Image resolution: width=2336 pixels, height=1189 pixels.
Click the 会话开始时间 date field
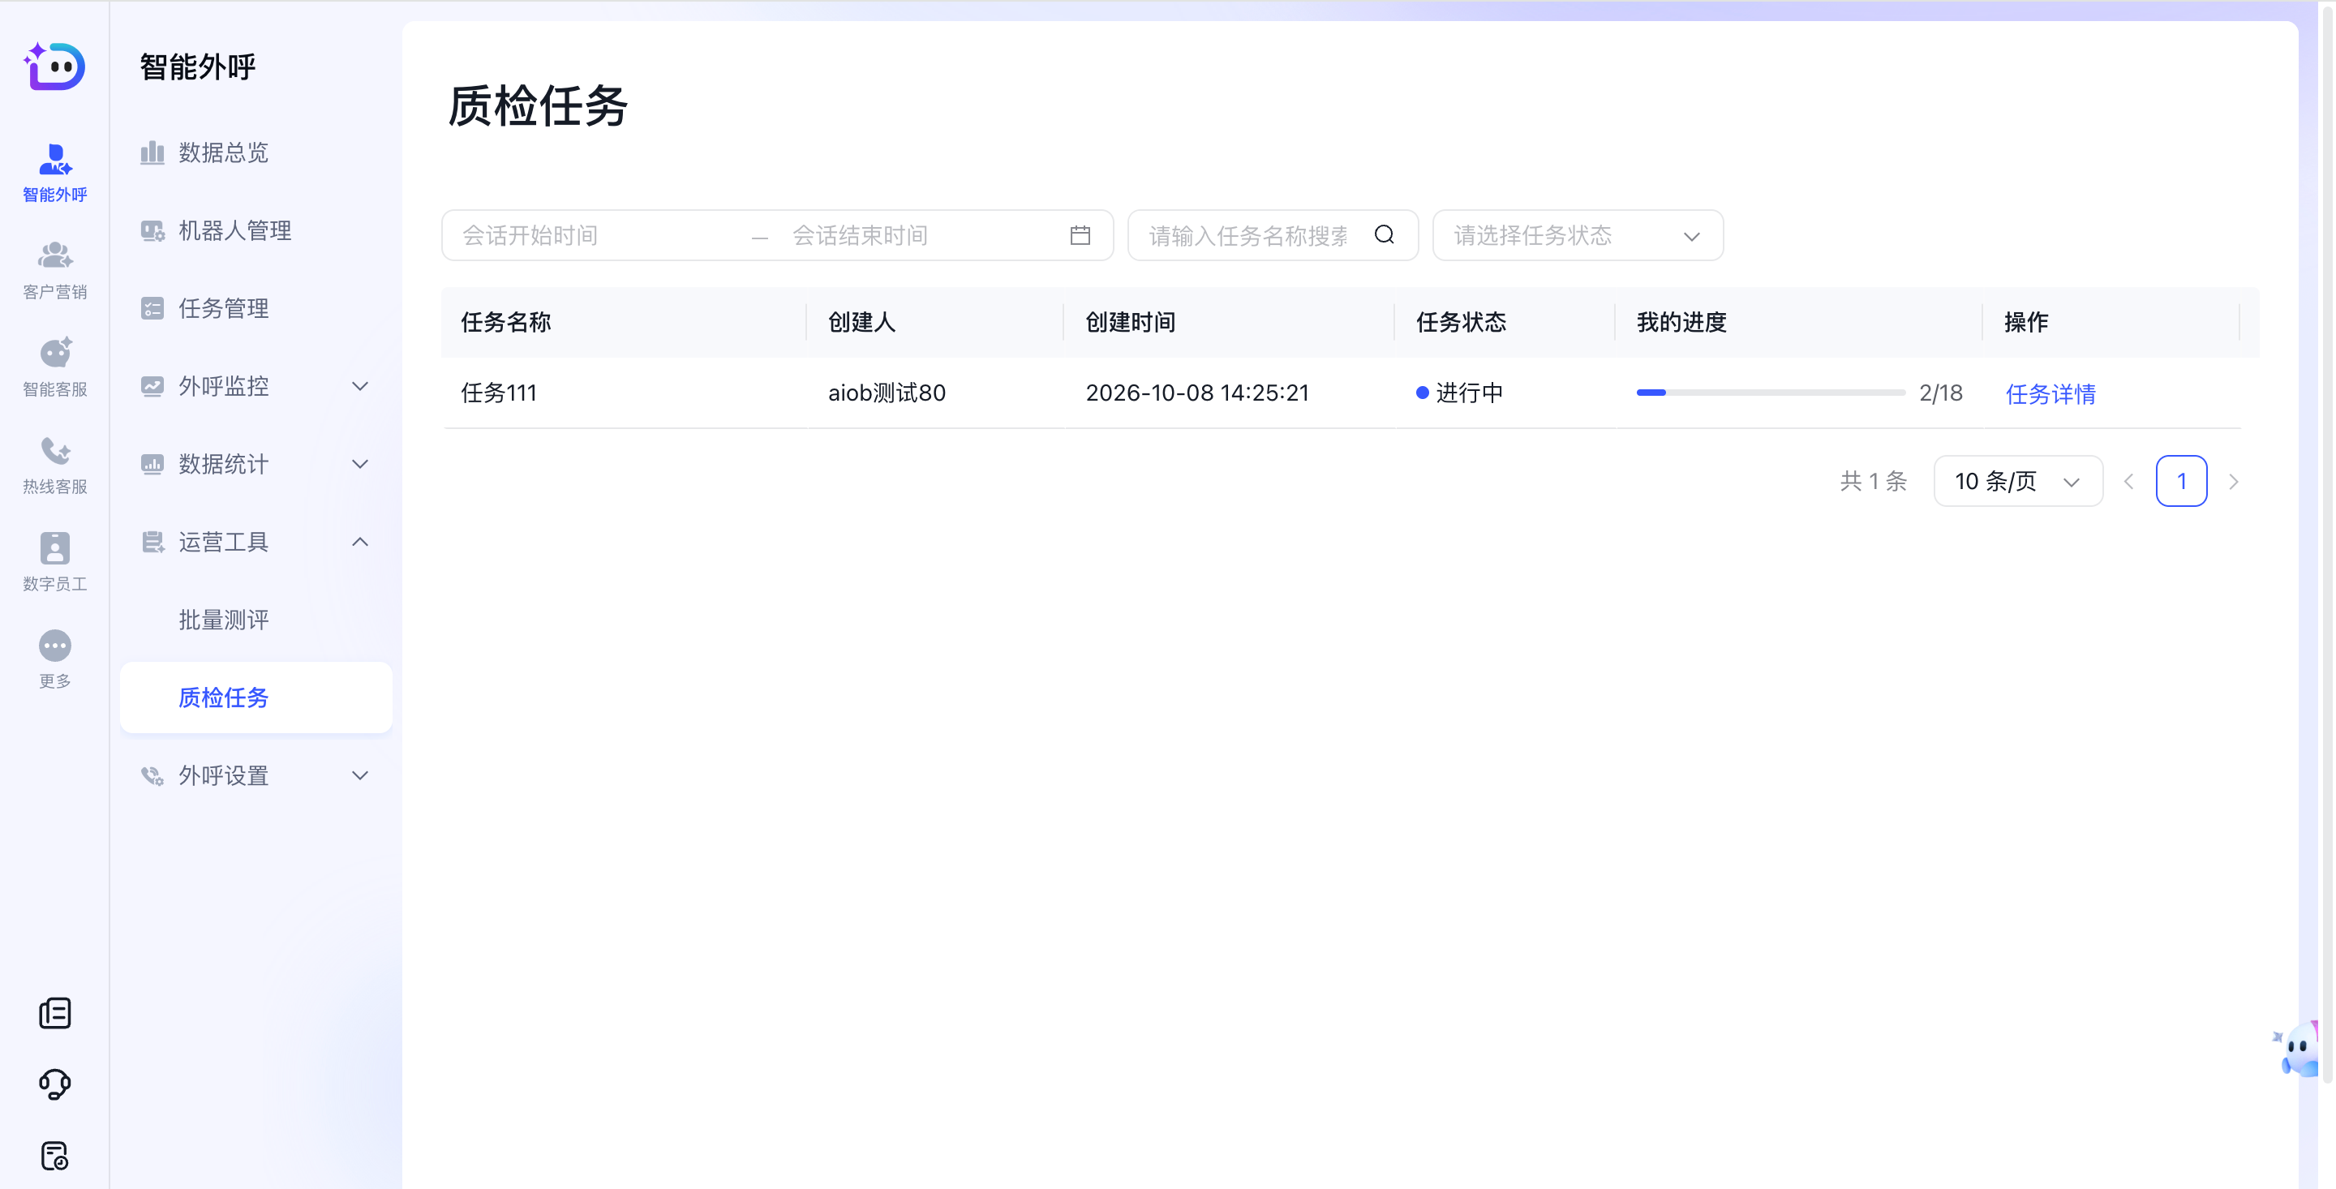click(x=599, y=235)
